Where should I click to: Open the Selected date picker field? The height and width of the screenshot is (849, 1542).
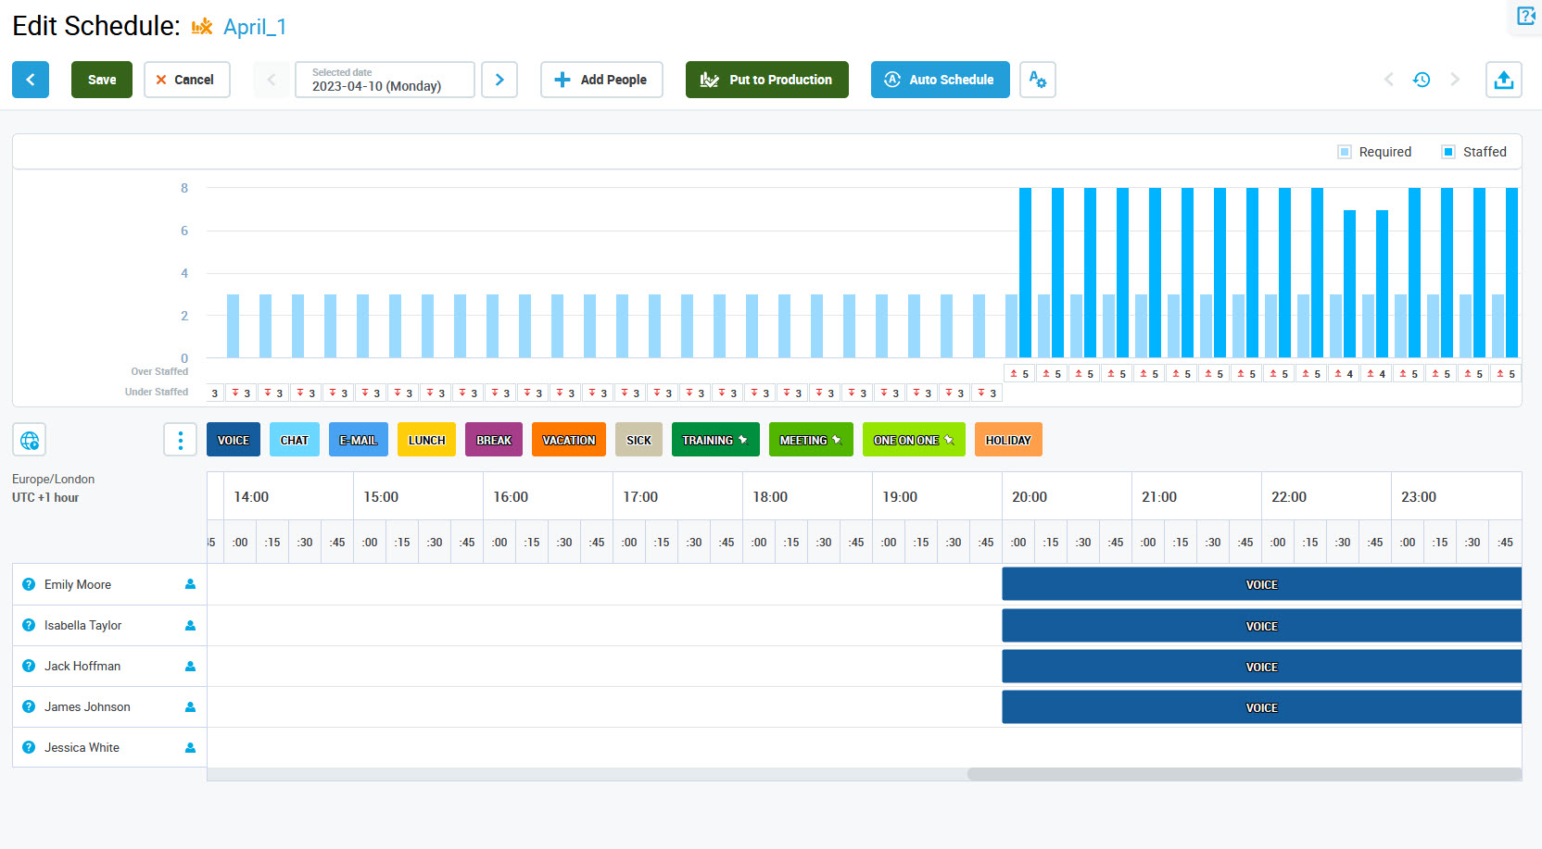point(385,80)
